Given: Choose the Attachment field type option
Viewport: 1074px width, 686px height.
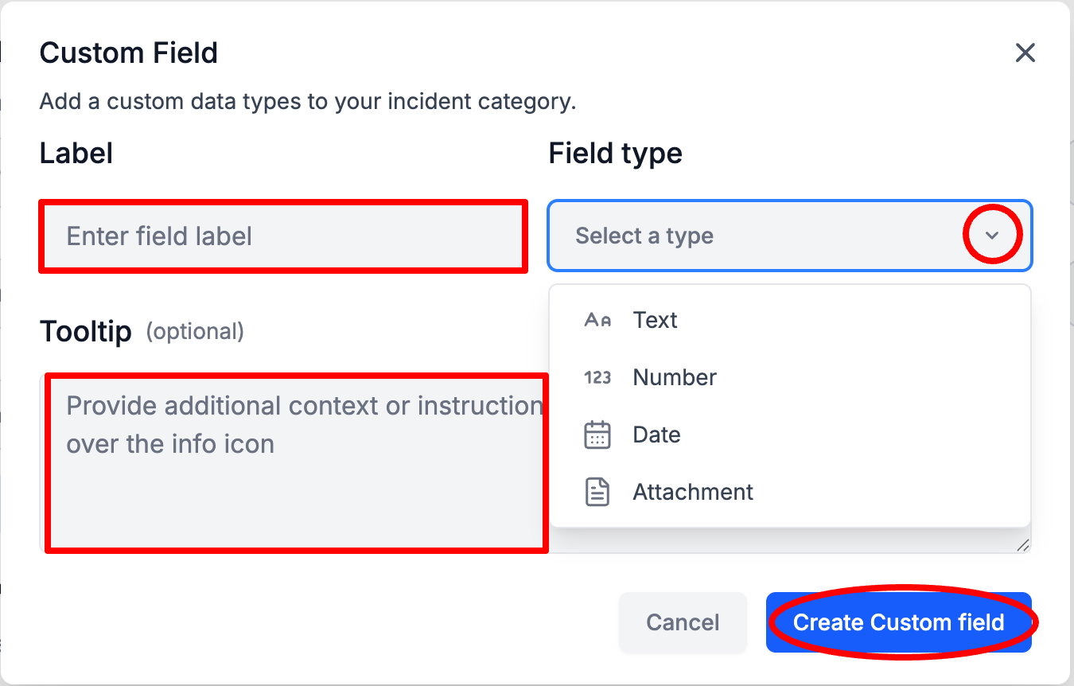Looking at the screenshot, I should pos(692,493).
